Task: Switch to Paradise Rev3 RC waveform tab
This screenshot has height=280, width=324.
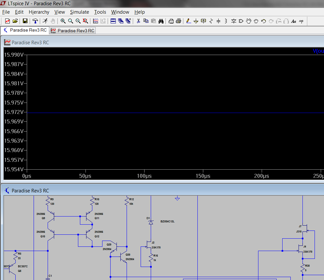Action: (72, 31)
